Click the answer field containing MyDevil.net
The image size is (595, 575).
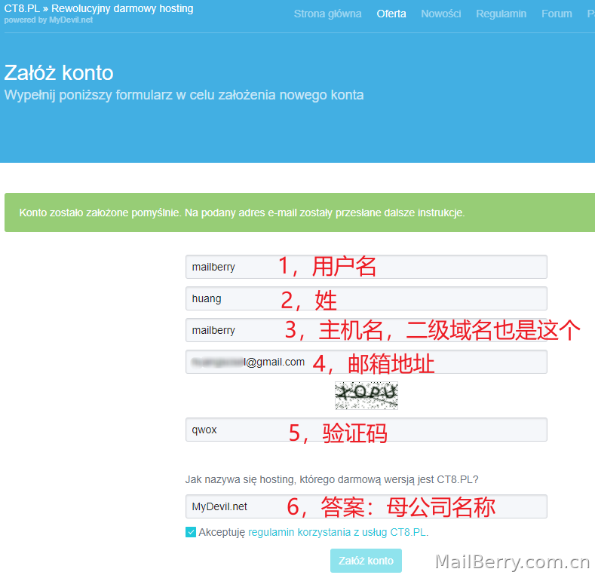click(367, 506)
